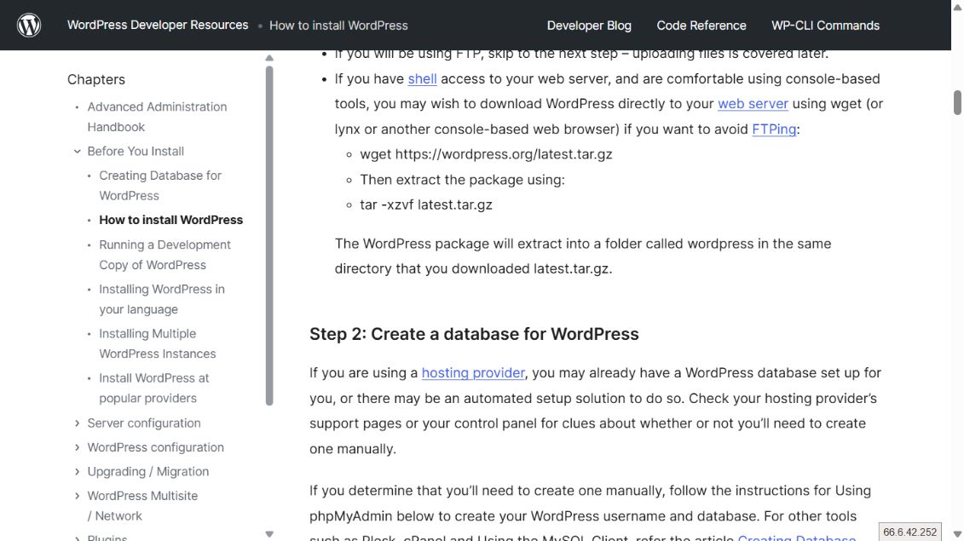Open the WP-CLI Commands menu item
The width and height of the screenshot is (964, 541).
(x=825, y=26)
